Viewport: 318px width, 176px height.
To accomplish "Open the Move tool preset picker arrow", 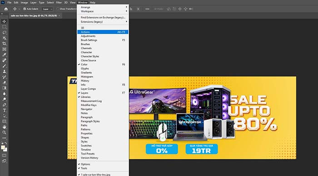I will pyautogui.click(x=19, y=9).
